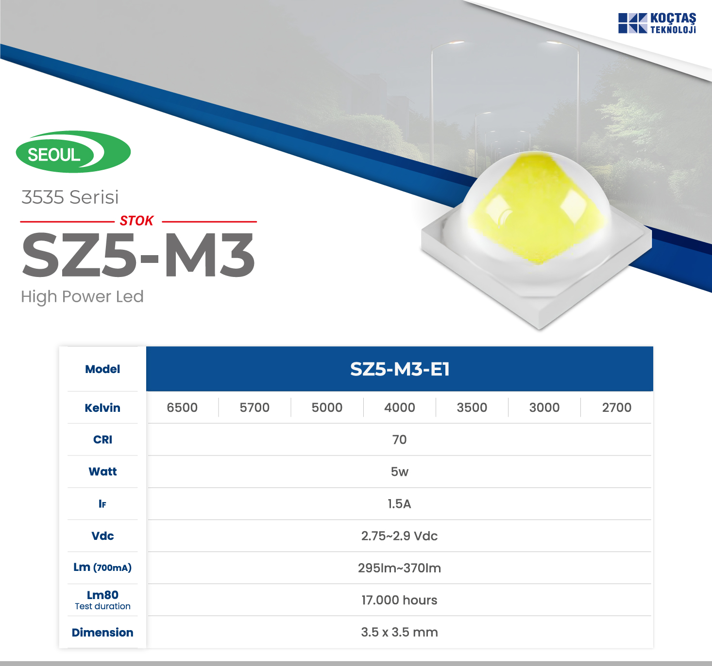This screenshot has width=712, height=666.
Task: Click the Koçtaş Teknoloji logo
Action: click(657, 23)
